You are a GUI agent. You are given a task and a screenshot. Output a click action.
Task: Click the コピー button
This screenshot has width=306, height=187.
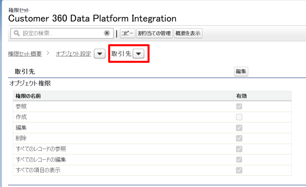point(127,33)
